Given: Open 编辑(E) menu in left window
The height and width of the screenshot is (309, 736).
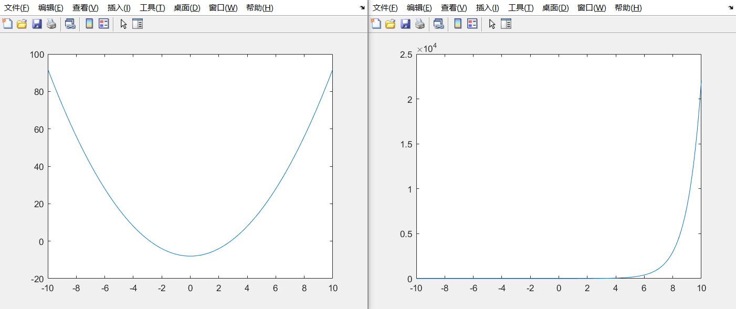Looking at the screenshot, I should tap(51, 8).
